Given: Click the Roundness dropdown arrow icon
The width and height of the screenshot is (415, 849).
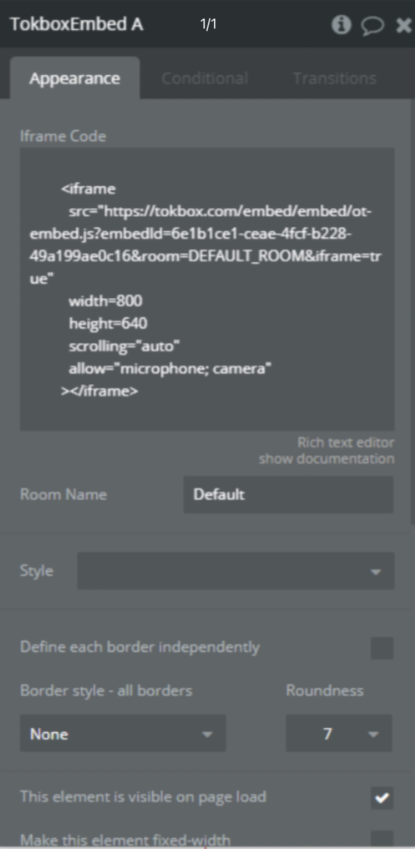Looking at the screenshot, I should (x=372, y=735).
